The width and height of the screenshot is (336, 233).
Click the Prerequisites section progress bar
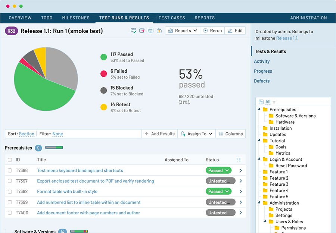point(54,148)
